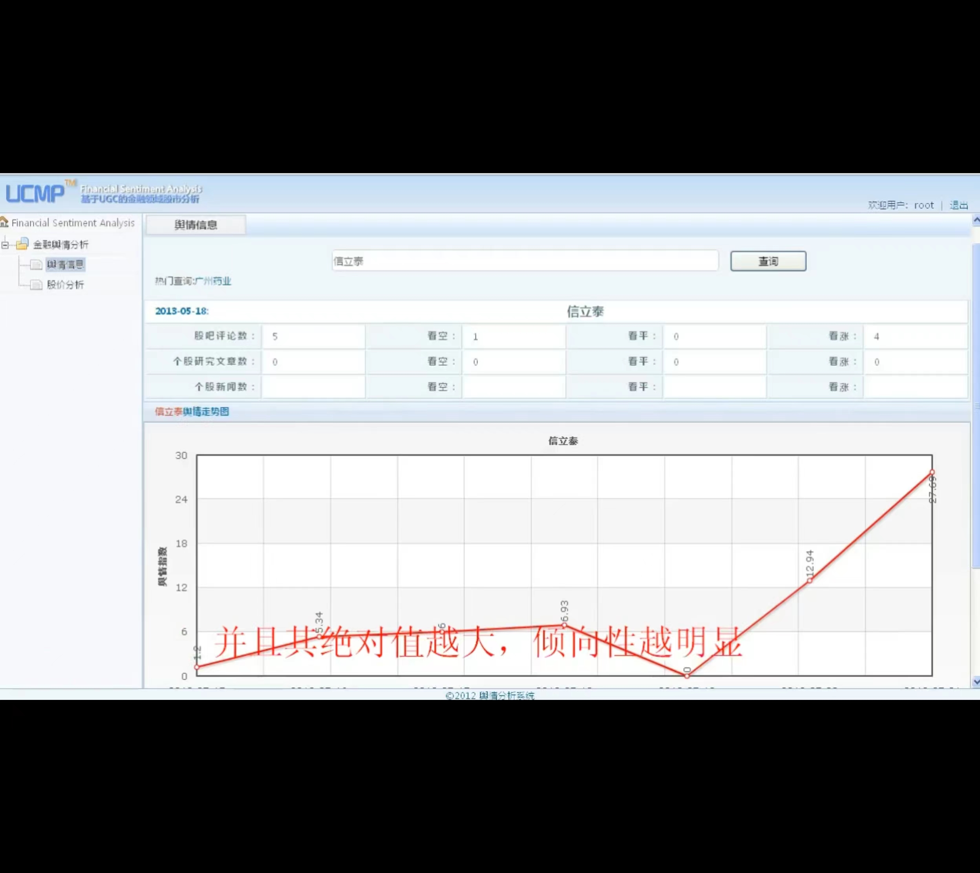Click the 退出 logout link
The image size is (980, 873).
[959, 205]
